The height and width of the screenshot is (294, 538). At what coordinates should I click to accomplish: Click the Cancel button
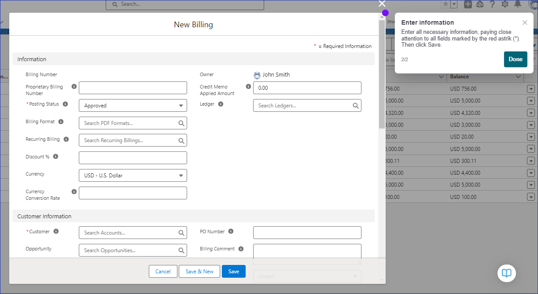163,272
